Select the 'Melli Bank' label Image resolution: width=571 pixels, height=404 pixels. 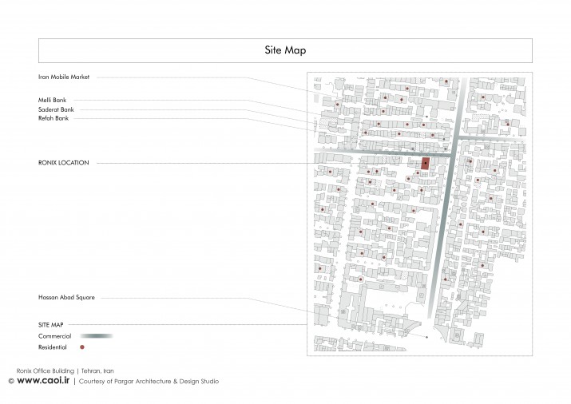(x=53, y=100)
